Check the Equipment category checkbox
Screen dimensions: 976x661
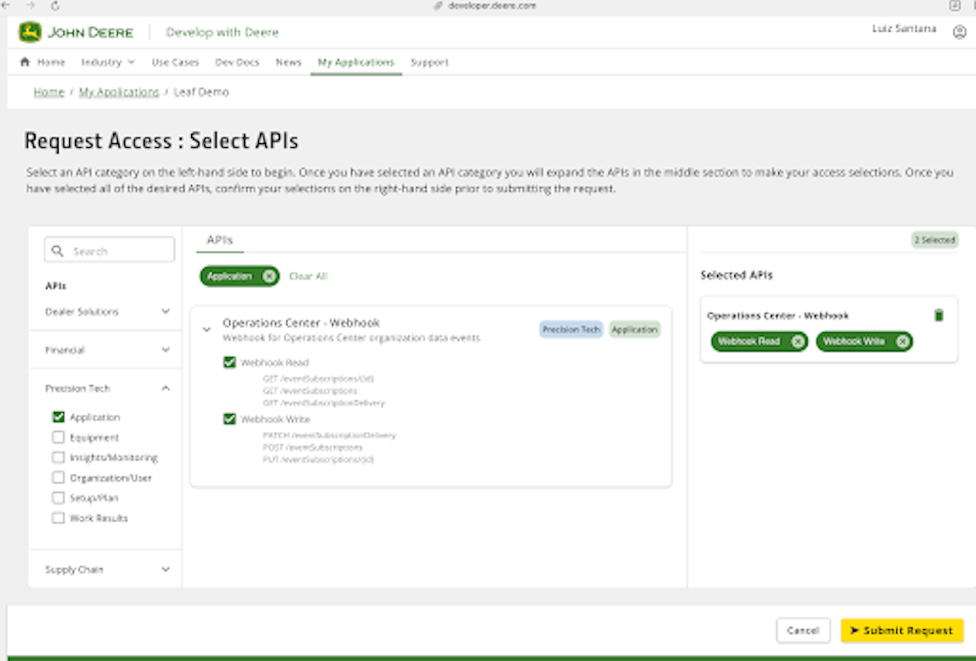[x=58, y=437]
